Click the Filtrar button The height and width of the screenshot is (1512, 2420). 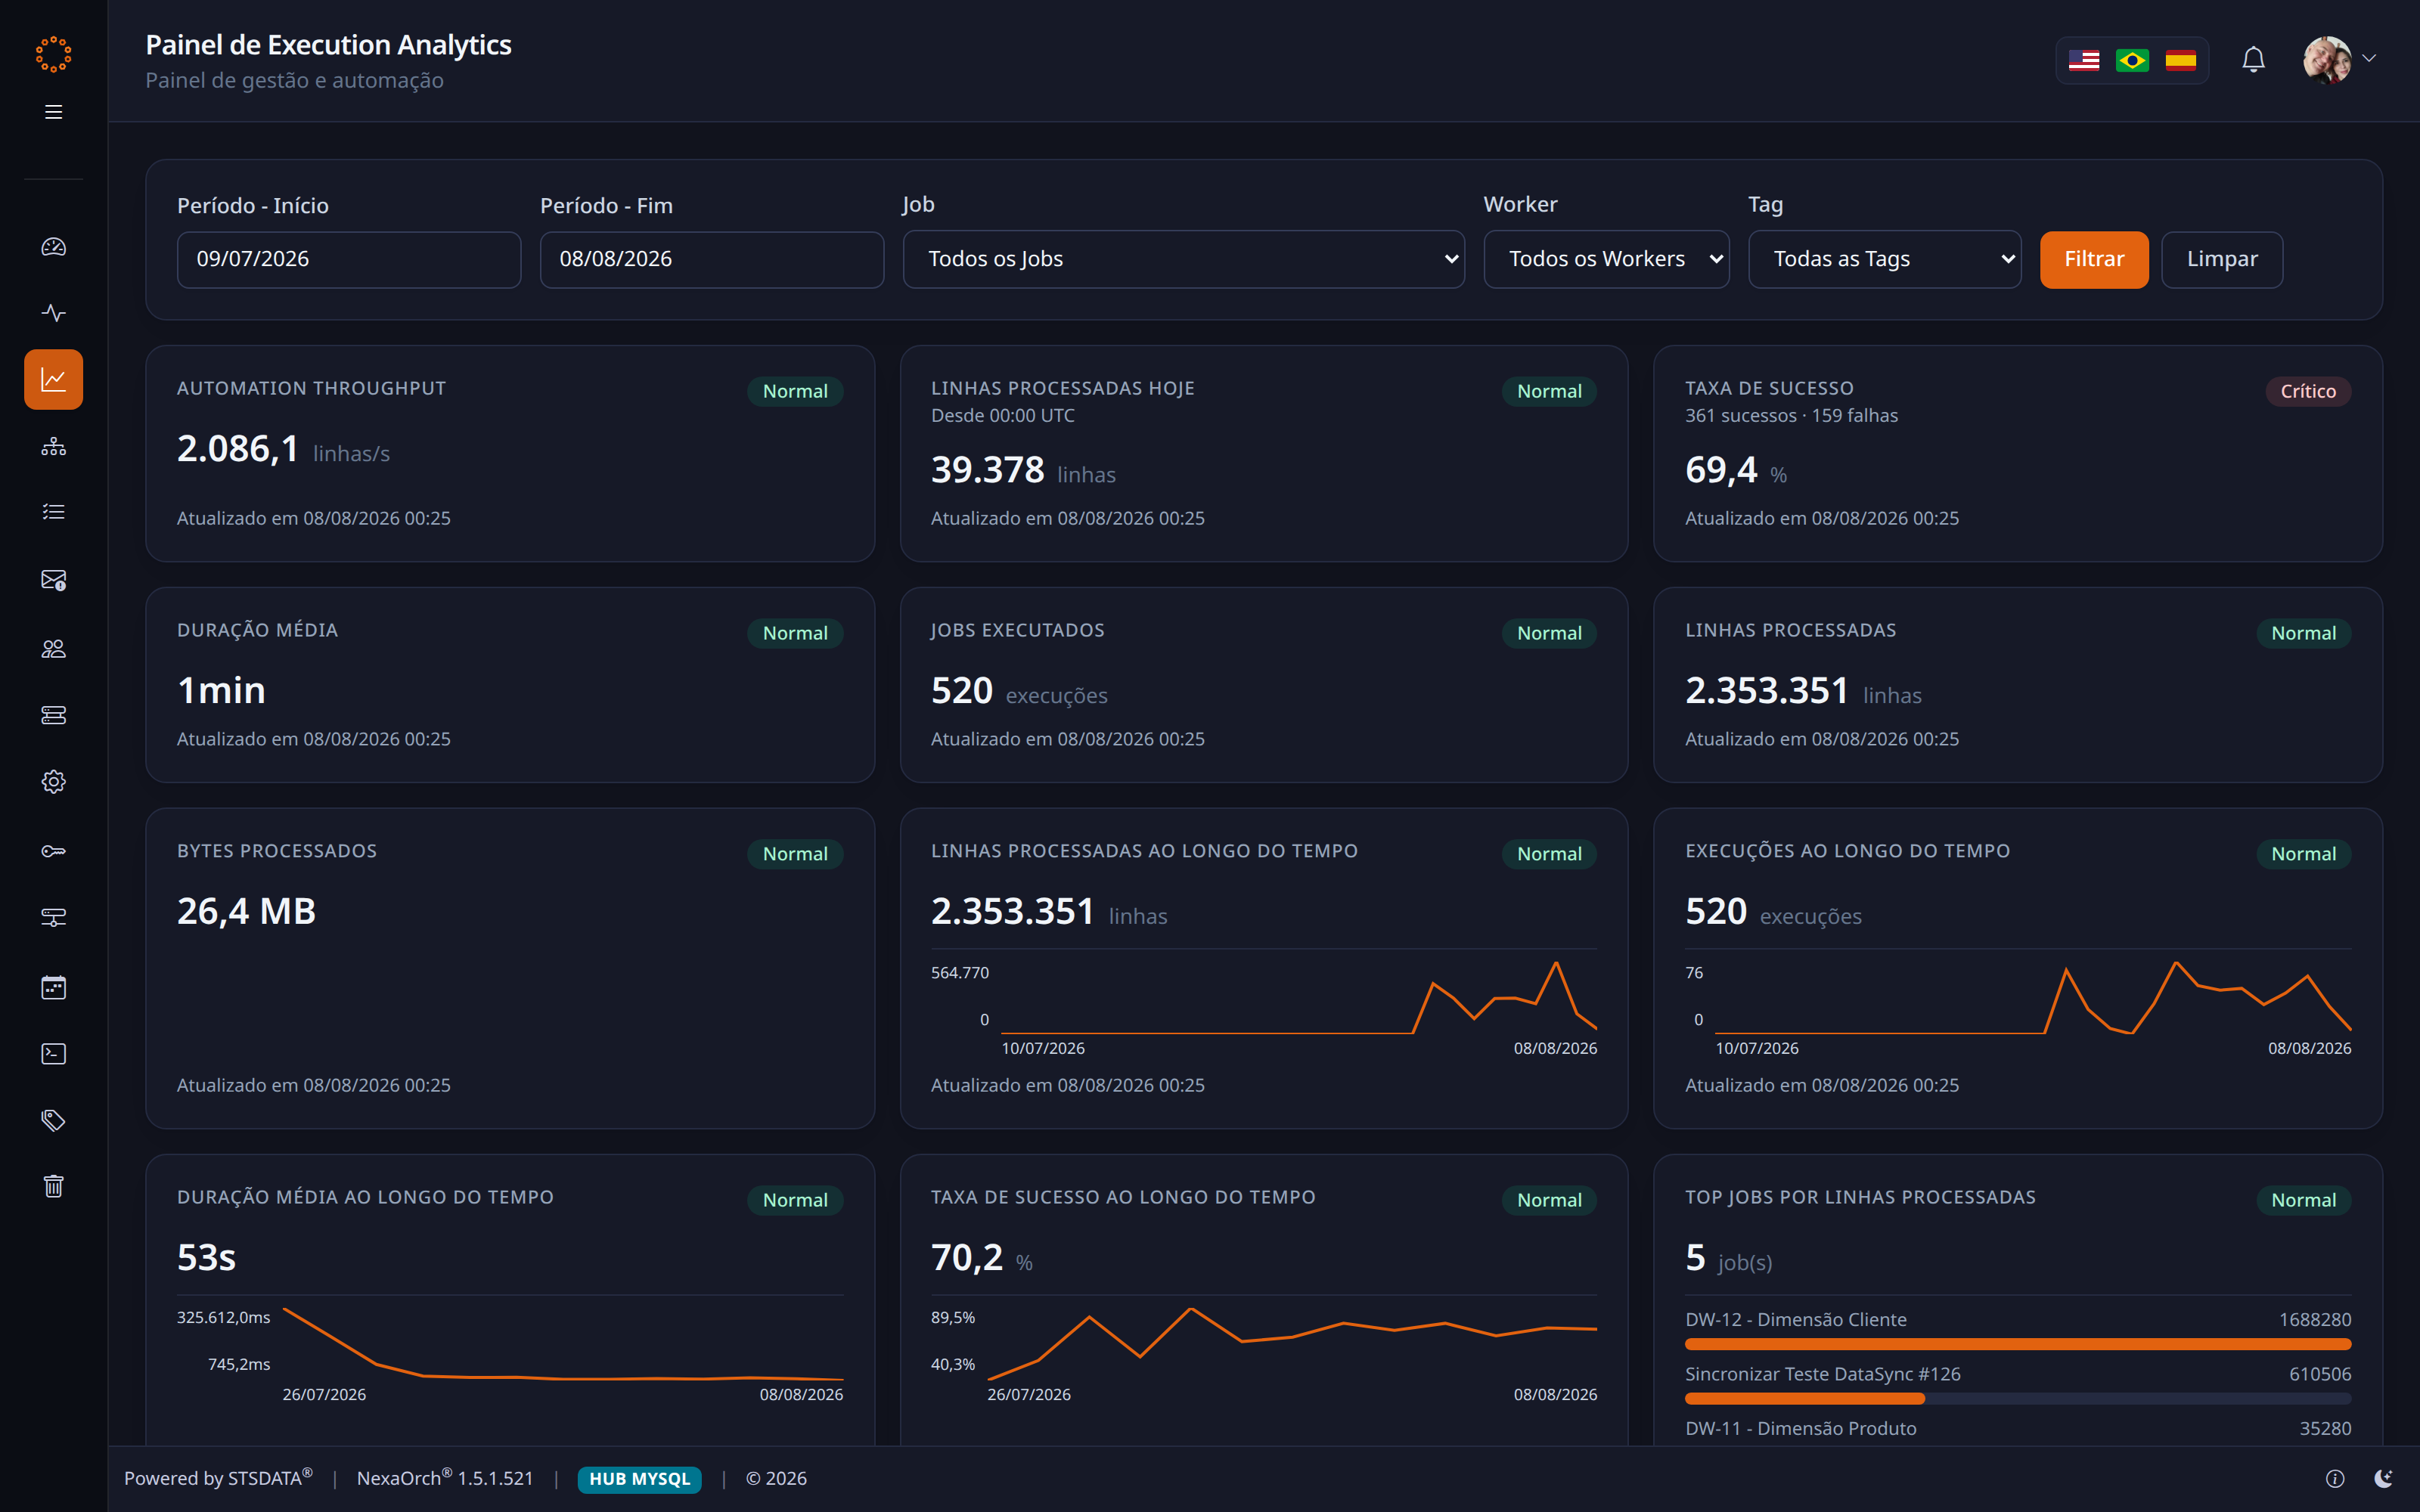(x=2094, y=260)
